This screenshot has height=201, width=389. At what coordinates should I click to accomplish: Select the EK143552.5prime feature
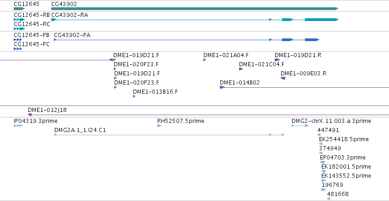324,180
